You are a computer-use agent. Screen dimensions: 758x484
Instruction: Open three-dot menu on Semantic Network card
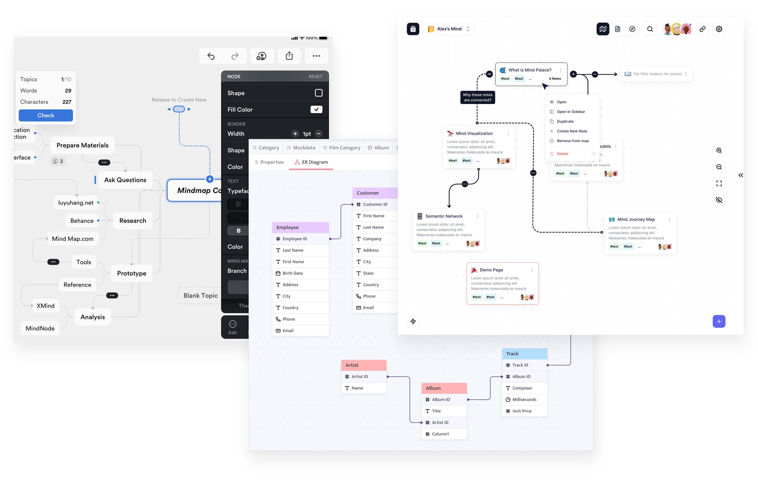[478, 216]
